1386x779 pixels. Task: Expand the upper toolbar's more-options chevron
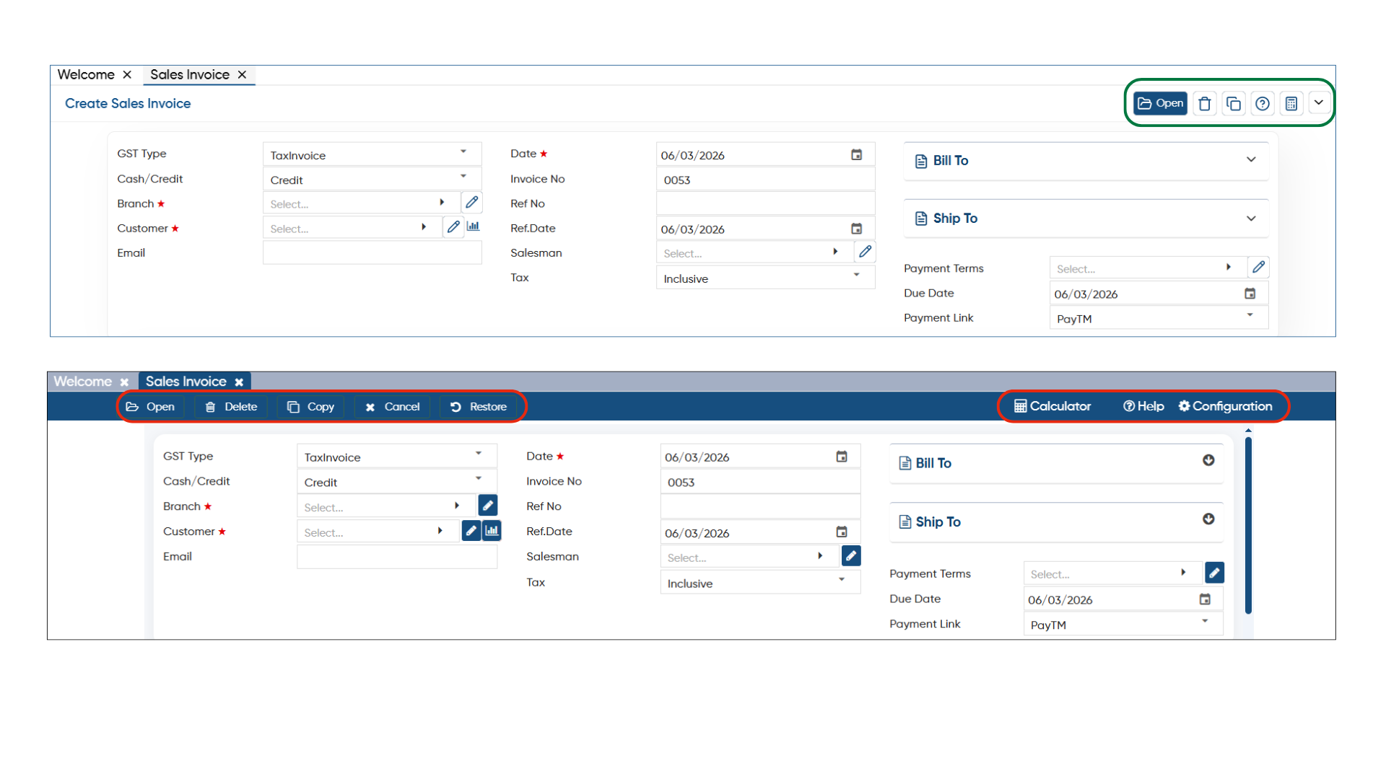[x=1319, y=102]
